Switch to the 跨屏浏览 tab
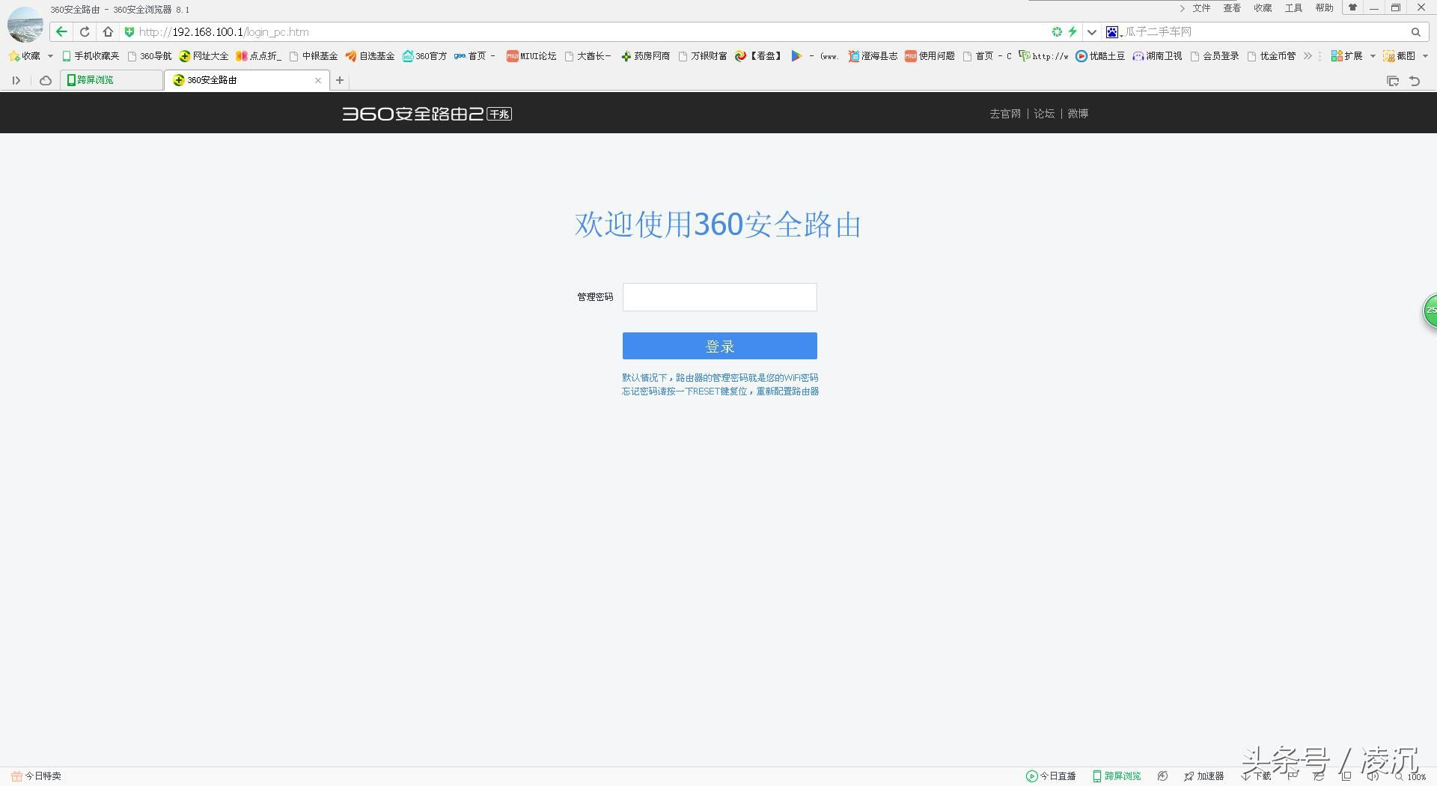Viewport: 1437px width, 786px height. point(112,80)
